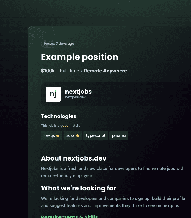Image resolution: width=191 pixels, height=218 pixels.
Task: Click the 'Requirements & Skills' green heading
Action: [x=70, y=216]
